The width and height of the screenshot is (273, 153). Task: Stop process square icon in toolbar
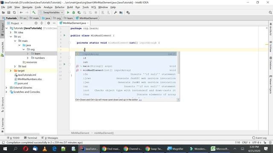pos(96,12)
